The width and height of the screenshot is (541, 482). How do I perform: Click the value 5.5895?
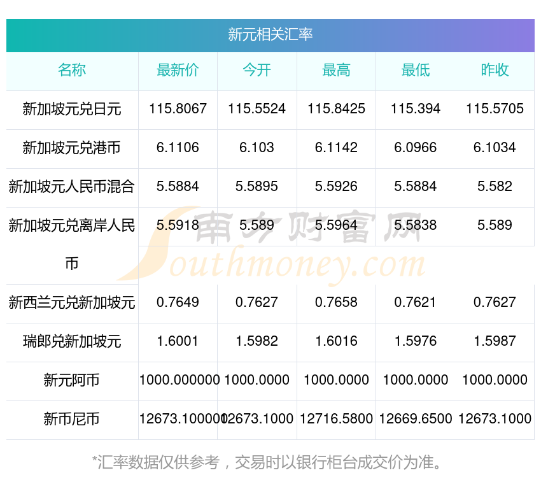point(256,187)
